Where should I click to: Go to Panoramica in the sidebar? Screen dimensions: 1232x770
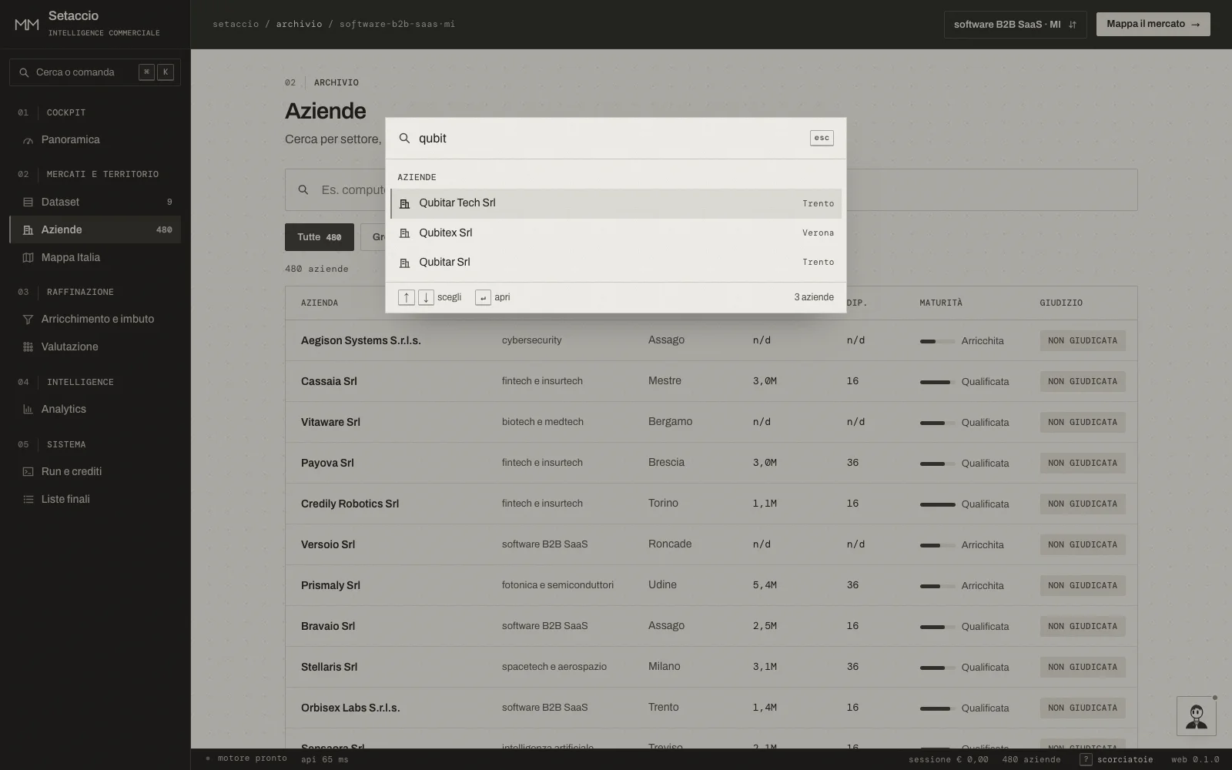(95, 140)
